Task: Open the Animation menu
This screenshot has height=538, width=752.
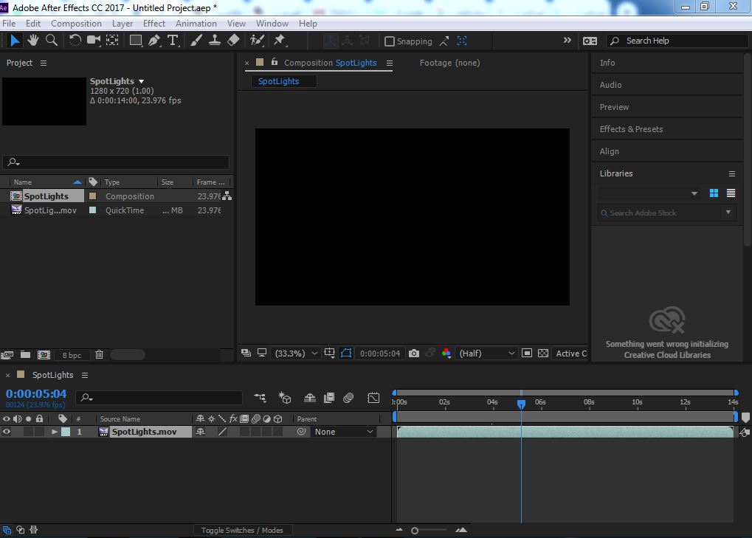Action: [196, 24]
